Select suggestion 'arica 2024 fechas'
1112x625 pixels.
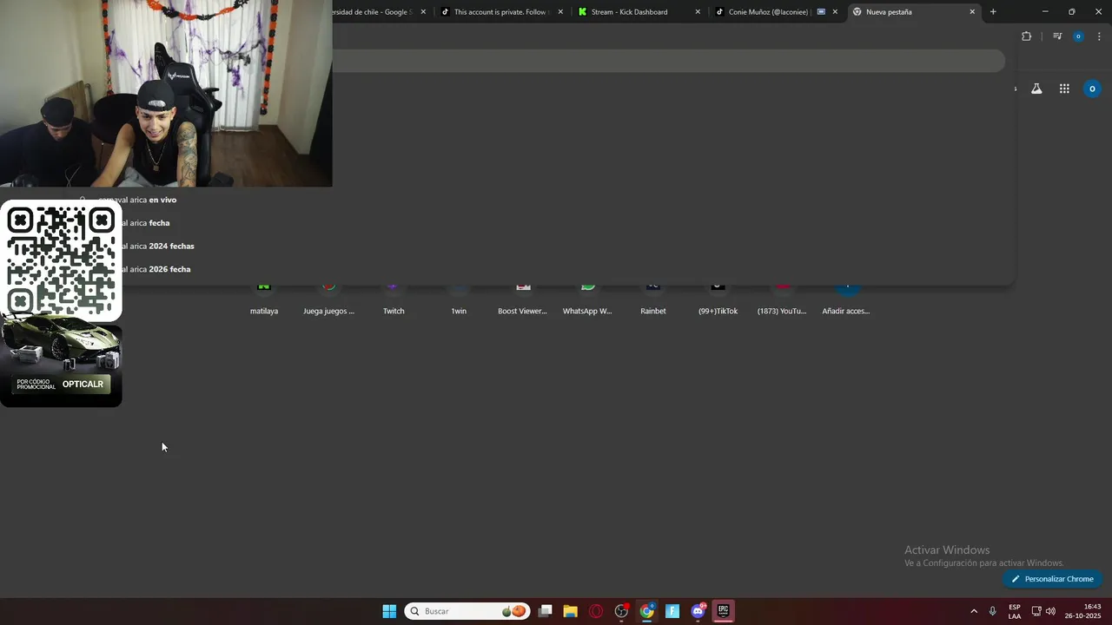point(157,246)
